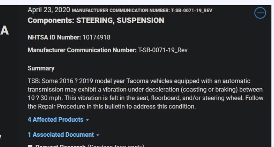
Task: Click the caret beside 1 Associated Document
Action: point(98,135)
